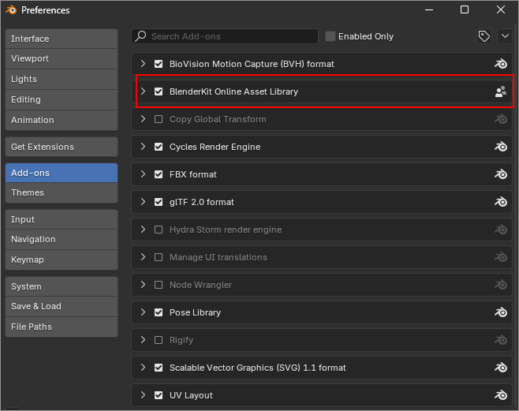Viewport: 519px width, 411px height.
Task: Open the add-ons settings dropdown arrow
Action: click(x=505, y=36)
